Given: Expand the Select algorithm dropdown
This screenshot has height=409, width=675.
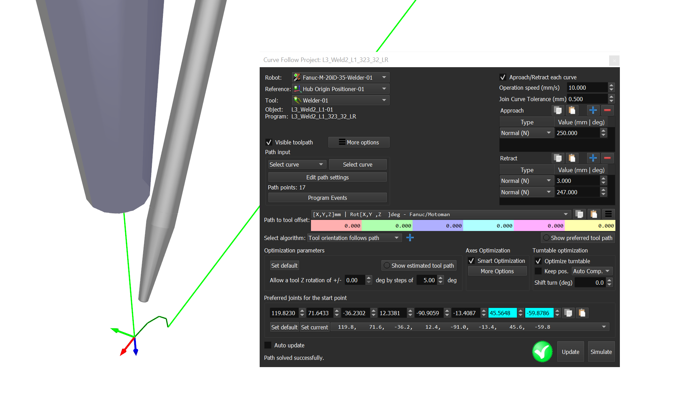Looking at the screenshot, I should 354,238.
